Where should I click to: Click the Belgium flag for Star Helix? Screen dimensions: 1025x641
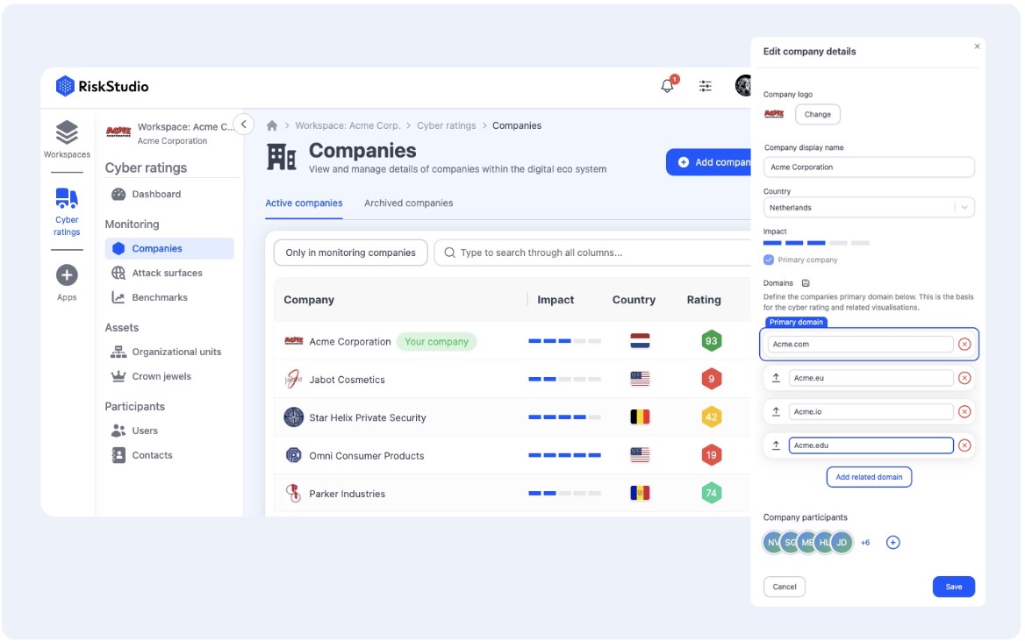(x=640, y=417)
